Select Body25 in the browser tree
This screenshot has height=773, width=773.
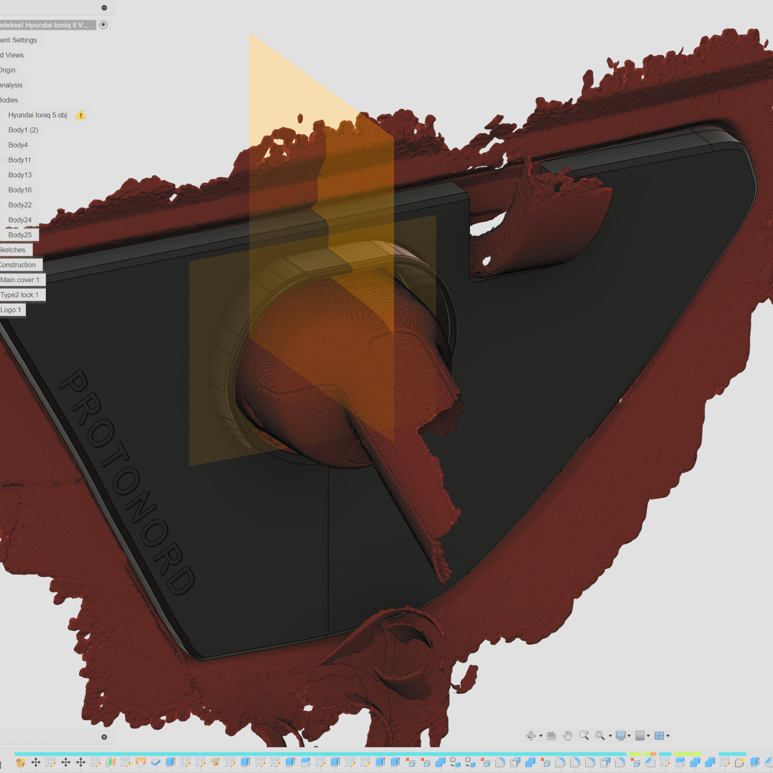pos(20,235)
